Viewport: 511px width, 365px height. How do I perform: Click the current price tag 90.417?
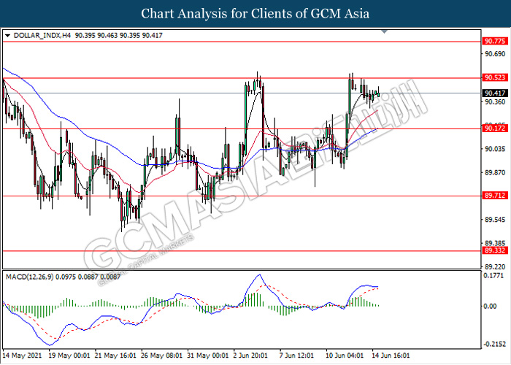coord(494,93)
